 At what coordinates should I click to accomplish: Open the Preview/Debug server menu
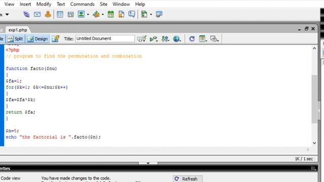click(154, 39)
